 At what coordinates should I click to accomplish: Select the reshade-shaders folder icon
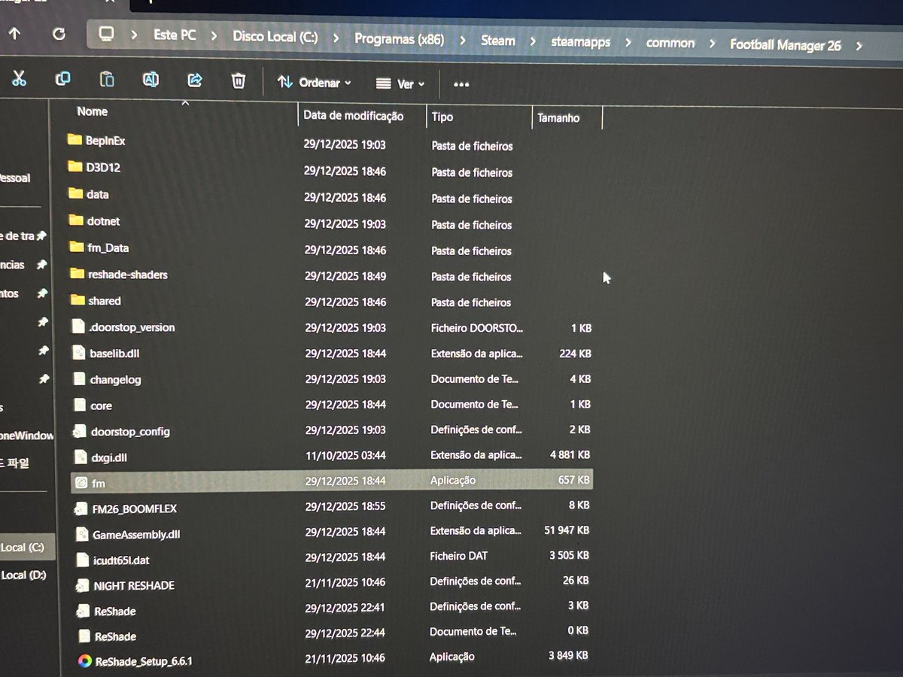(x=77, y=274)
